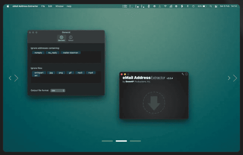Select the jpg file token
This screenshot has height=155, width=243.
pyautogui.click(x=51, y=73)
